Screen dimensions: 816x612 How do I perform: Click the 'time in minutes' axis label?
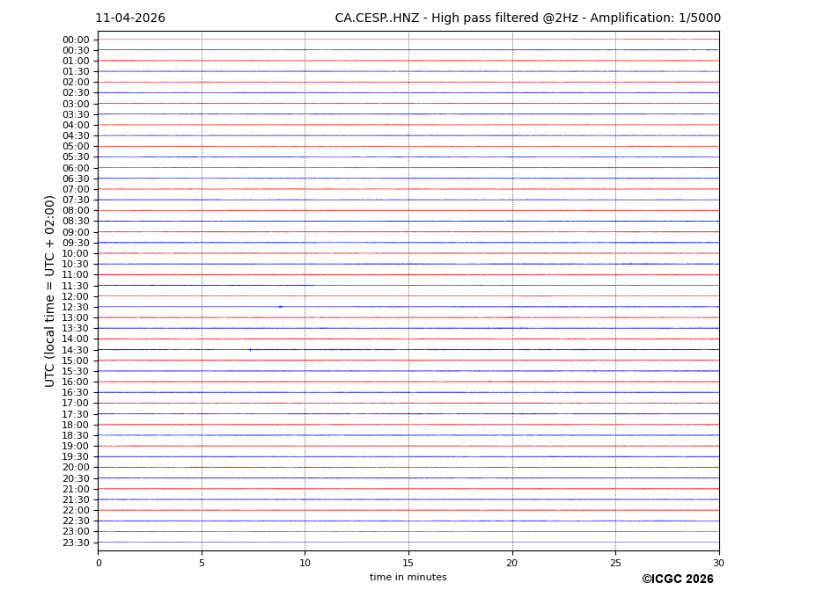click(x=408, y=578)
